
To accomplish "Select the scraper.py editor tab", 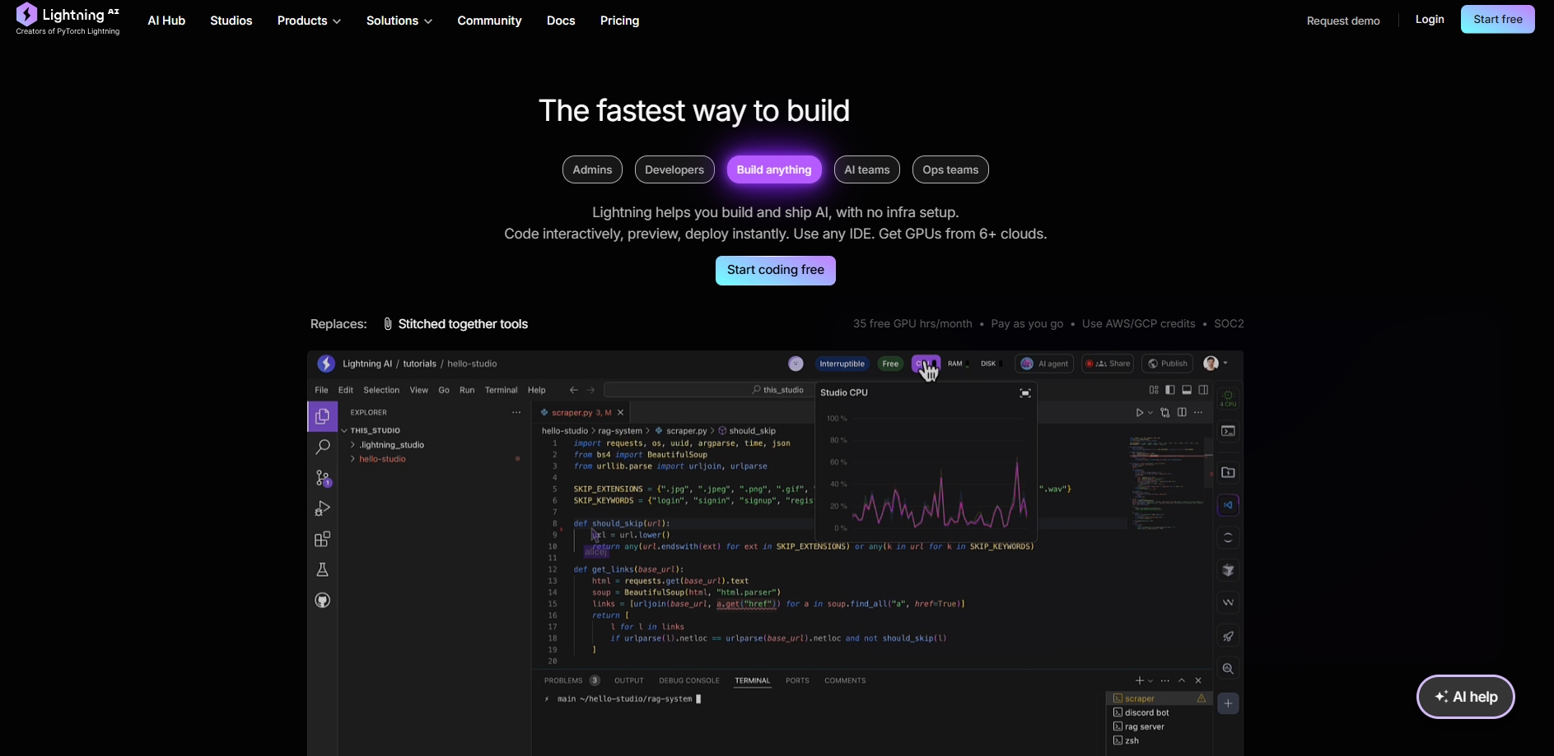I will click(581, 413).
